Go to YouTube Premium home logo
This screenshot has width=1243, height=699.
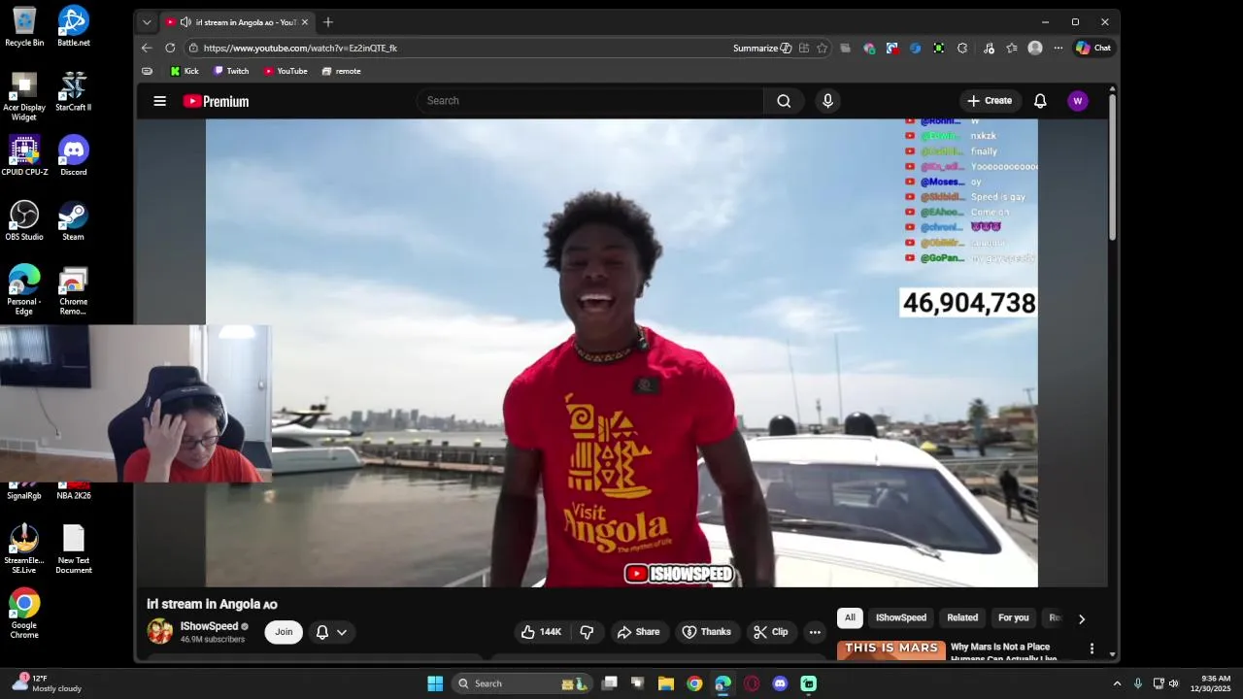pos(216,101)
